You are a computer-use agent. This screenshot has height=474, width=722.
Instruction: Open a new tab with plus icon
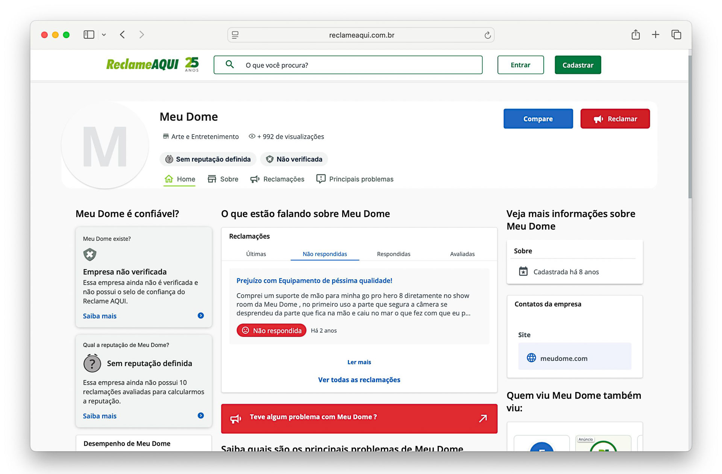point(655,35)
